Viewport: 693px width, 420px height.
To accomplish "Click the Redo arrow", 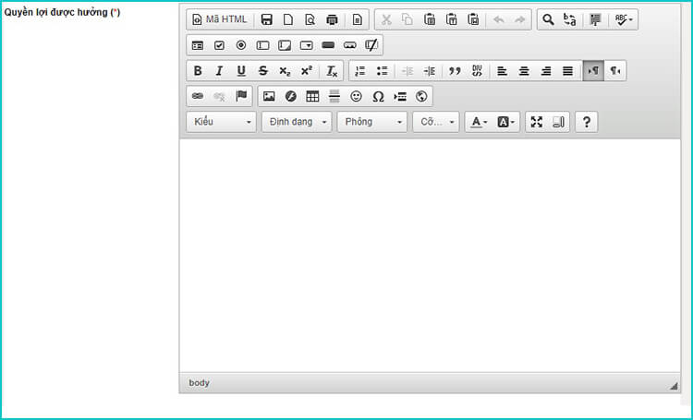I will click(520, 19).
